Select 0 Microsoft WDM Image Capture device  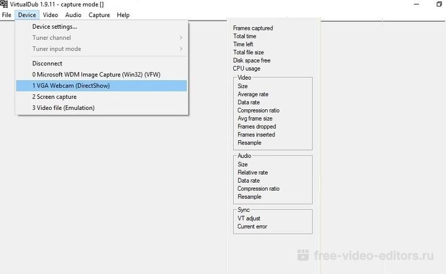pos(102,74)
